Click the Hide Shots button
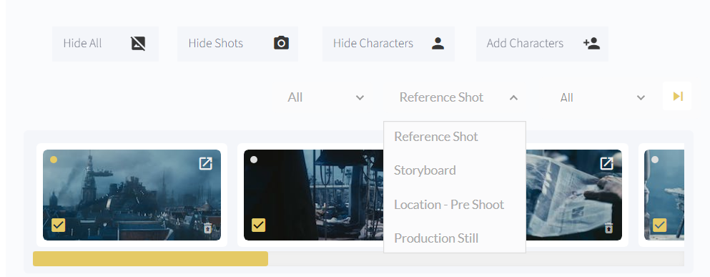710x277 pixels. pyautogui.click(x=237, y=44)
